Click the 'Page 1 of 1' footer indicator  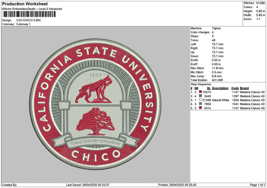[258, 185]
